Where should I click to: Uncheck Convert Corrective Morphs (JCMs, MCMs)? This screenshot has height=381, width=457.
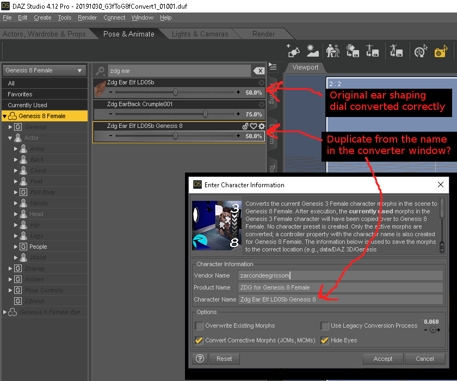click(199, 340)
